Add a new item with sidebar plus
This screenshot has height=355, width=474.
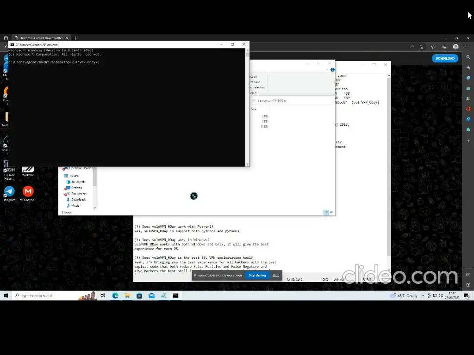tap(468, 141)
